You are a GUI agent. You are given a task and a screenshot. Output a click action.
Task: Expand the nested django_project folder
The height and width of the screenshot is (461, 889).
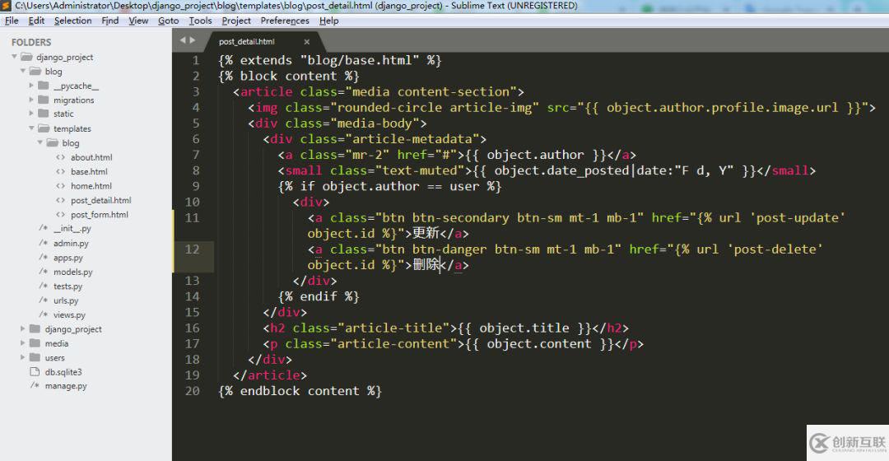click(23, 329)
